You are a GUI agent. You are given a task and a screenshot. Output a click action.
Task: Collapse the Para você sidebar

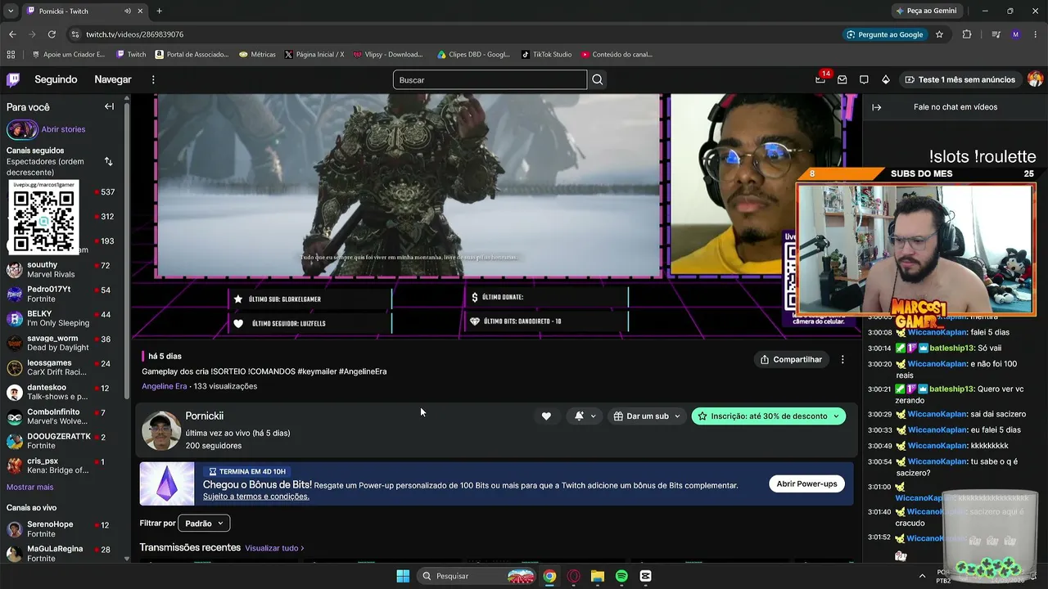(x=109, y=106)
